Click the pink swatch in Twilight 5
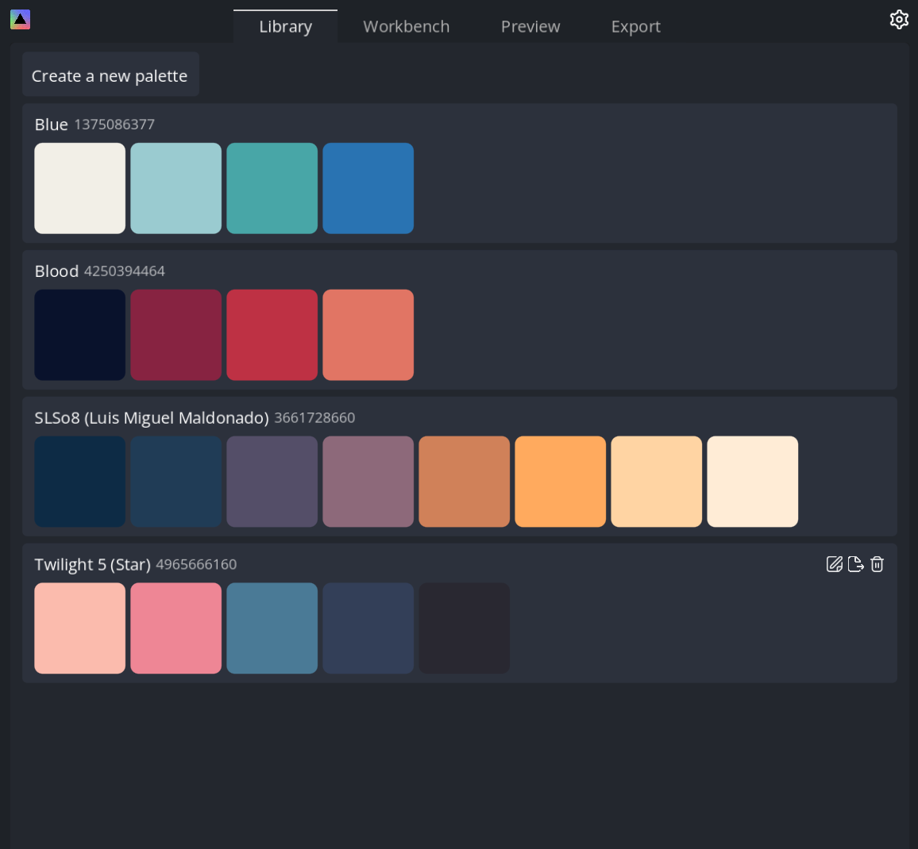This screenshot has width=918, height=849. click(175, 628)
